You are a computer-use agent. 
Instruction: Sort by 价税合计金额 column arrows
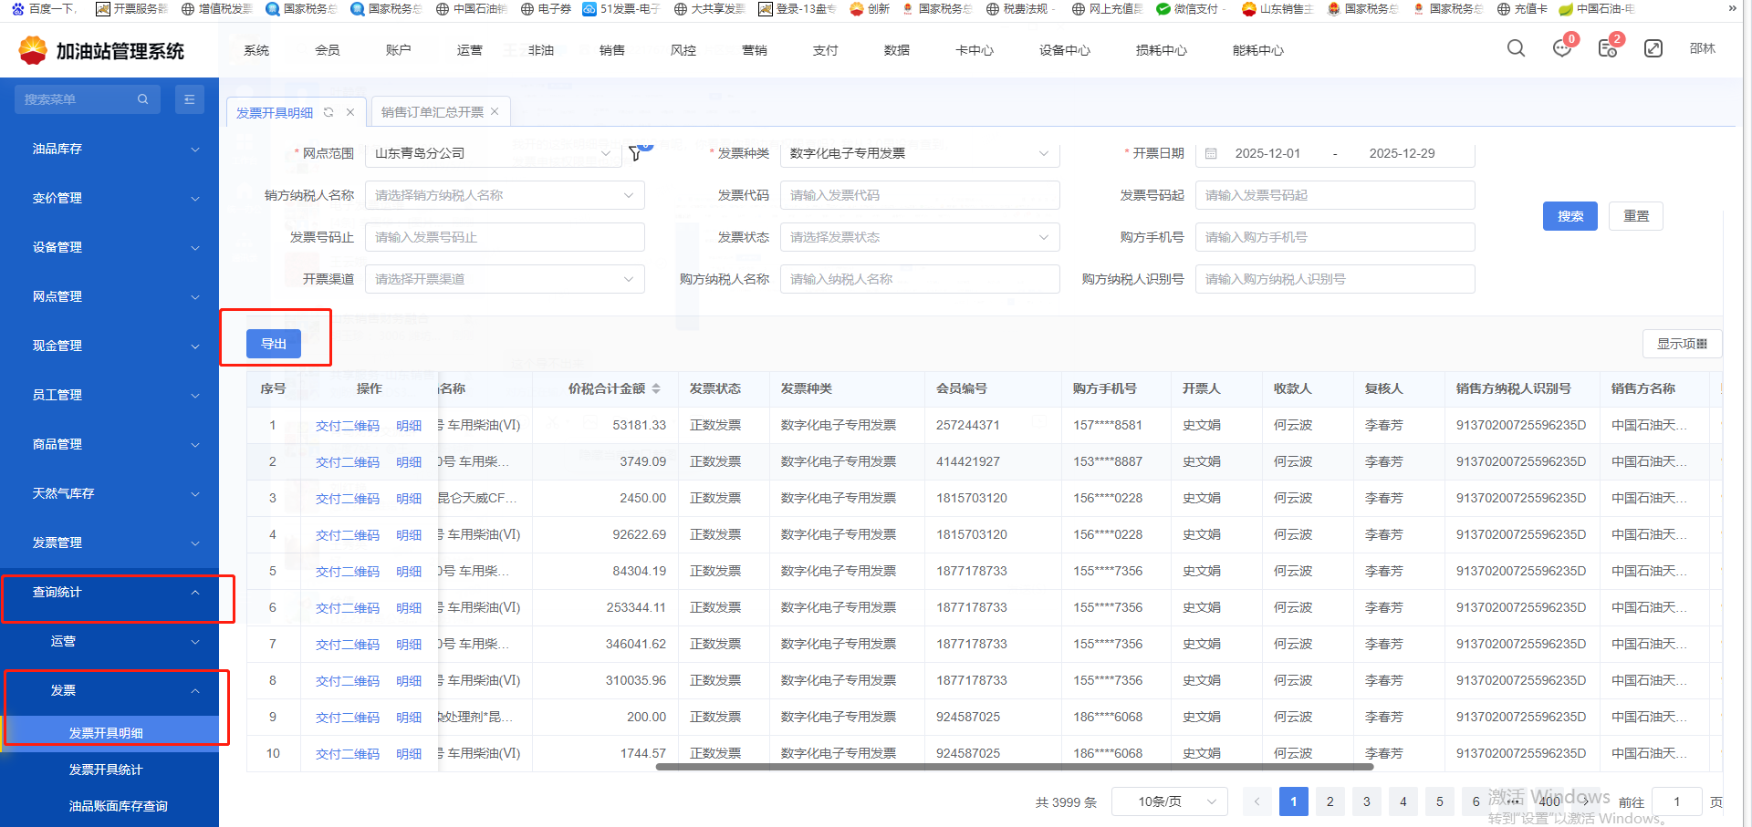656,388
